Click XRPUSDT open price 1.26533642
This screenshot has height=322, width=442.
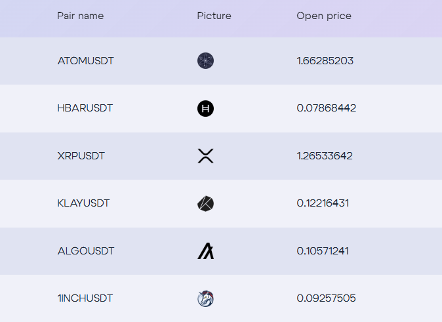point(325,156)
